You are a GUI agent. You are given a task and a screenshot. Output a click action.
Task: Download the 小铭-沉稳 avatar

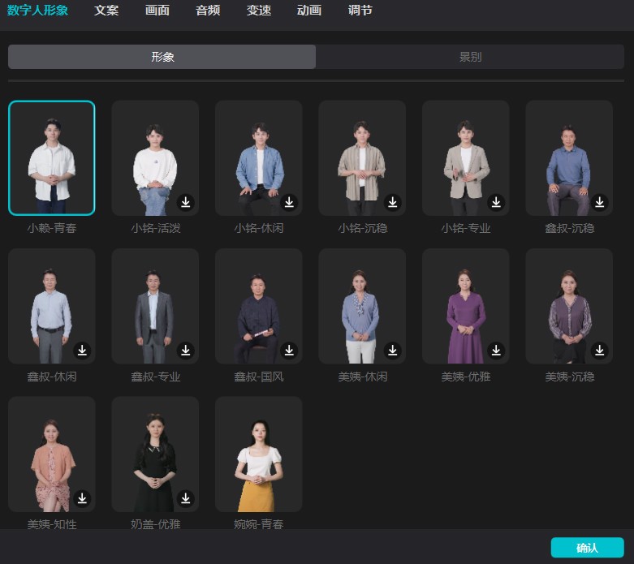click(x=393, y=202)
